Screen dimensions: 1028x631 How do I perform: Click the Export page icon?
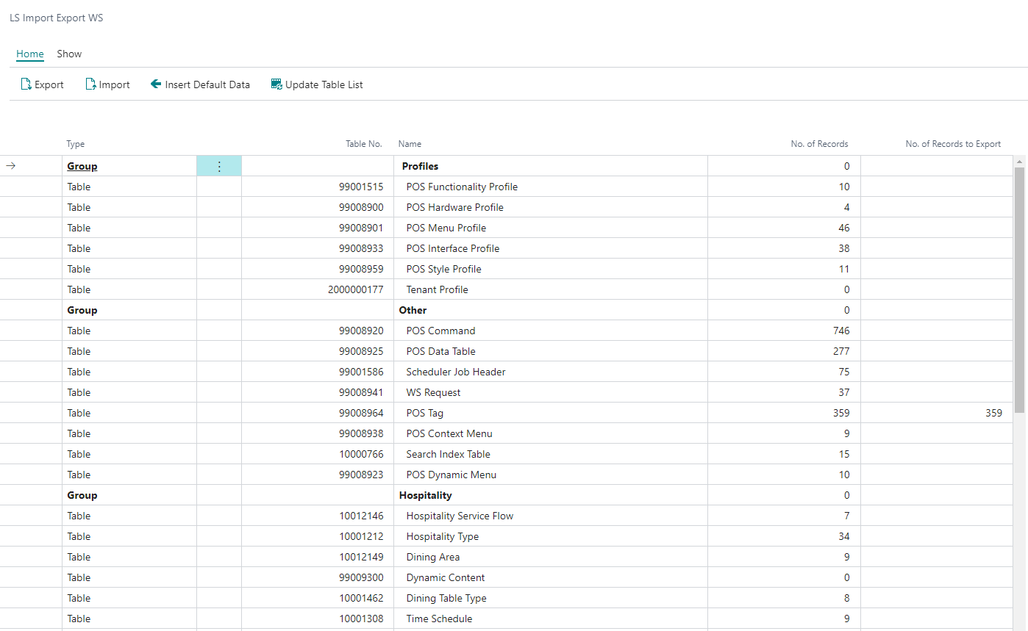(26, 84)
